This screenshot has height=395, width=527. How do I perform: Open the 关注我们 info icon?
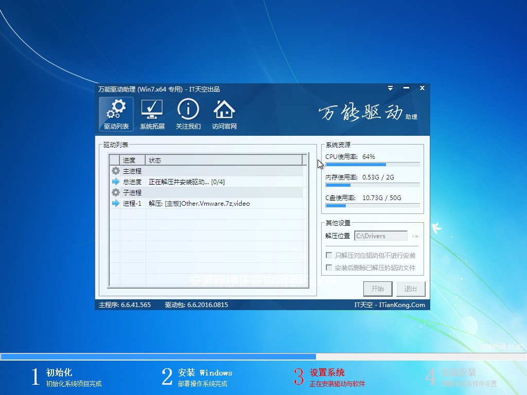tap(188, 114)
